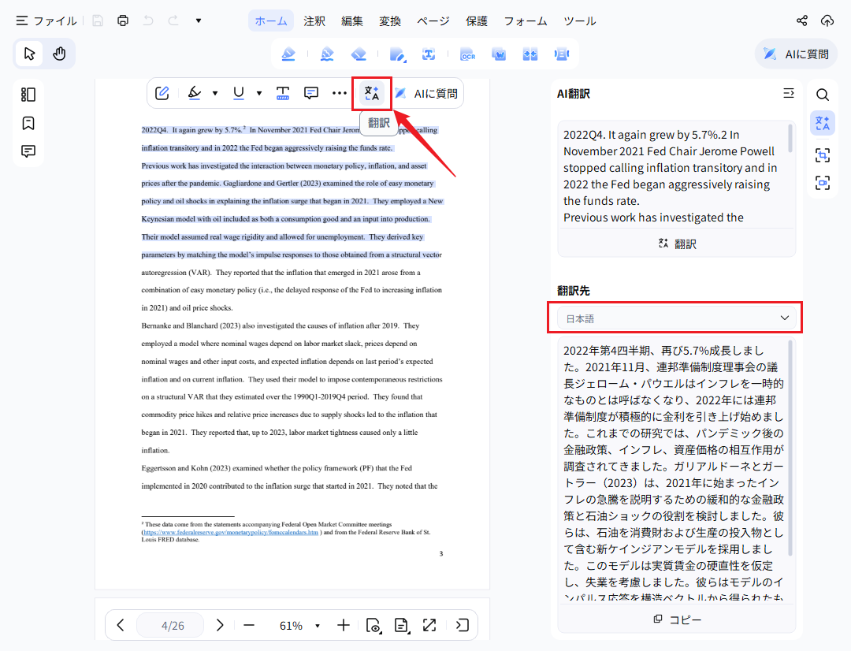Click the share icon at top right
This screenshot has width=851, height=651.
[x=802, y=20]
